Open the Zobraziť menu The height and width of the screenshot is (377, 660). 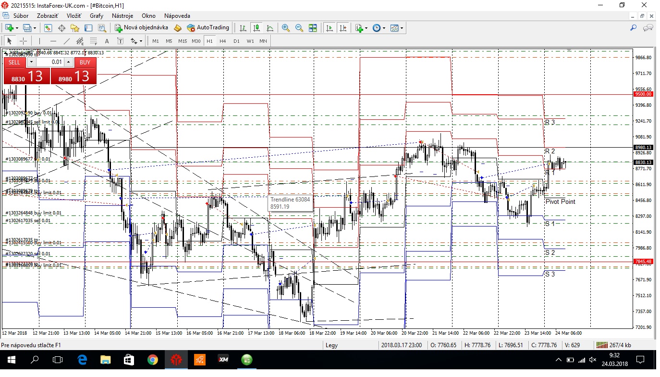[48, 16]
